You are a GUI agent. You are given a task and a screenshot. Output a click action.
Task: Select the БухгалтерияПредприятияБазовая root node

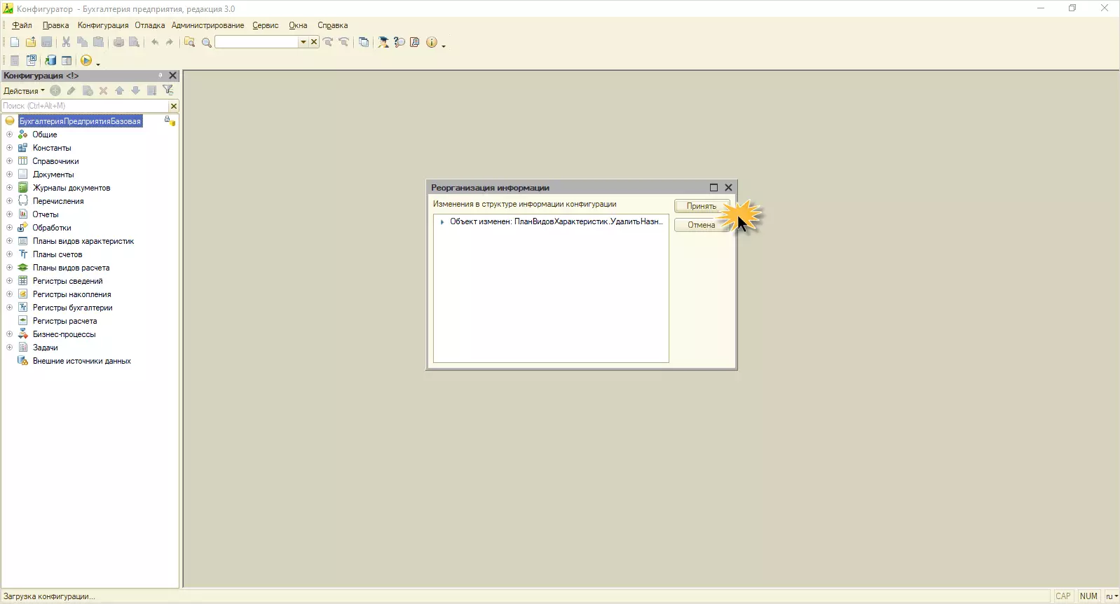point(80,121)
